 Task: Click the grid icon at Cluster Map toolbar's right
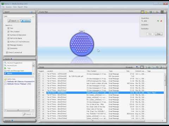[x=162, y=12]
